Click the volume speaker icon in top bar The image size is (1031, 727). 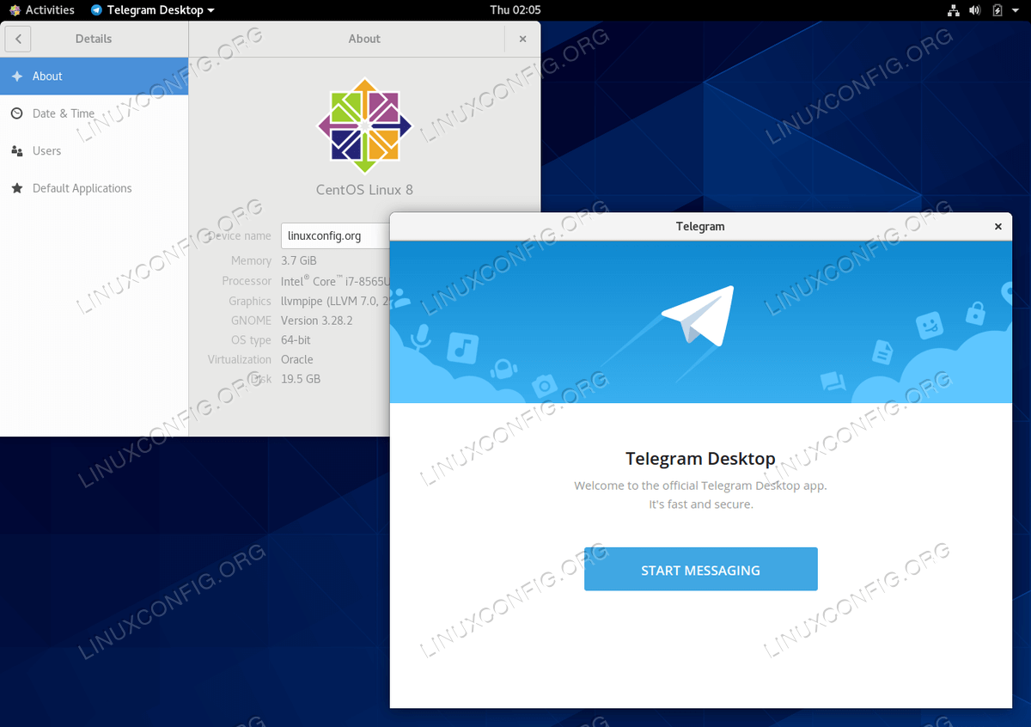[x=975, y=10]
